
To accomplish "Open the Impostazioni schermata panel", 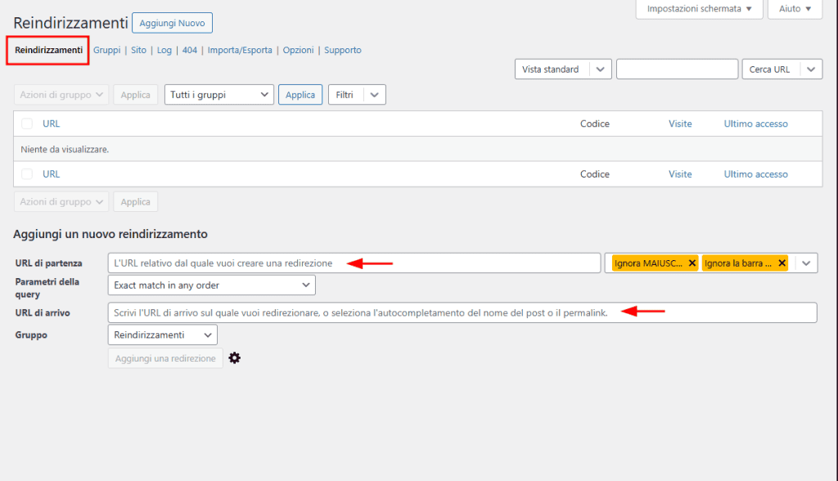I will point(699,9).
